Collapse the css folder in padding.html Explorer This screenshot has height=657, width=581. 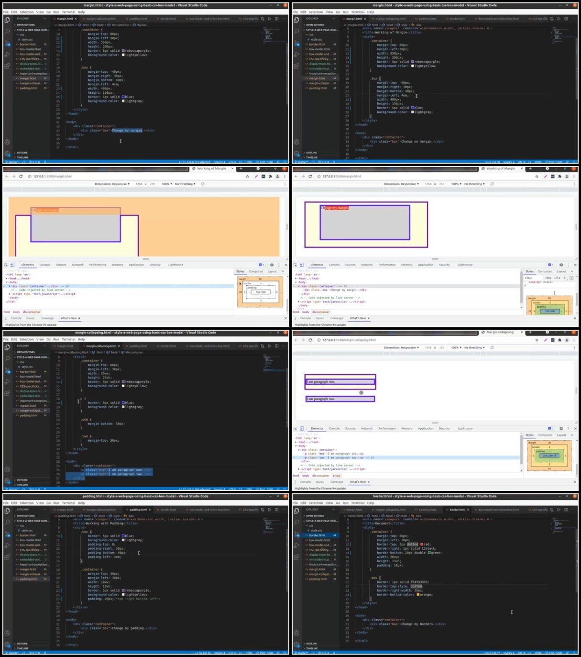coord(22,525)
